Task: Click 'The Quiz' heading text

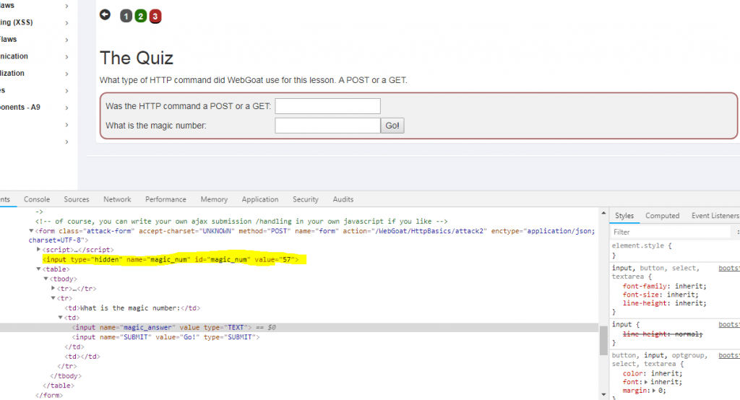Action: pyautogui.click(x=137, y=58)
